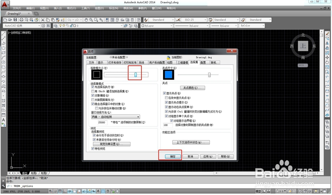Viewport: 332px width, 195px height.
Task: Toggle 隐含选择窗口中的对象 checkbox
Action: pos(93,104)
